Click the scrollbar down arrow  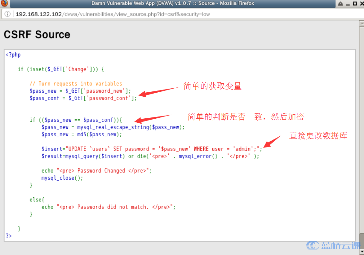[x=362, y=252]
